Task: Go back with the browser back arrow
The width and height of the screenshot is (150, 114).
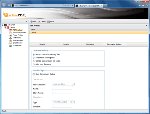Action: (x=4, y=5)
